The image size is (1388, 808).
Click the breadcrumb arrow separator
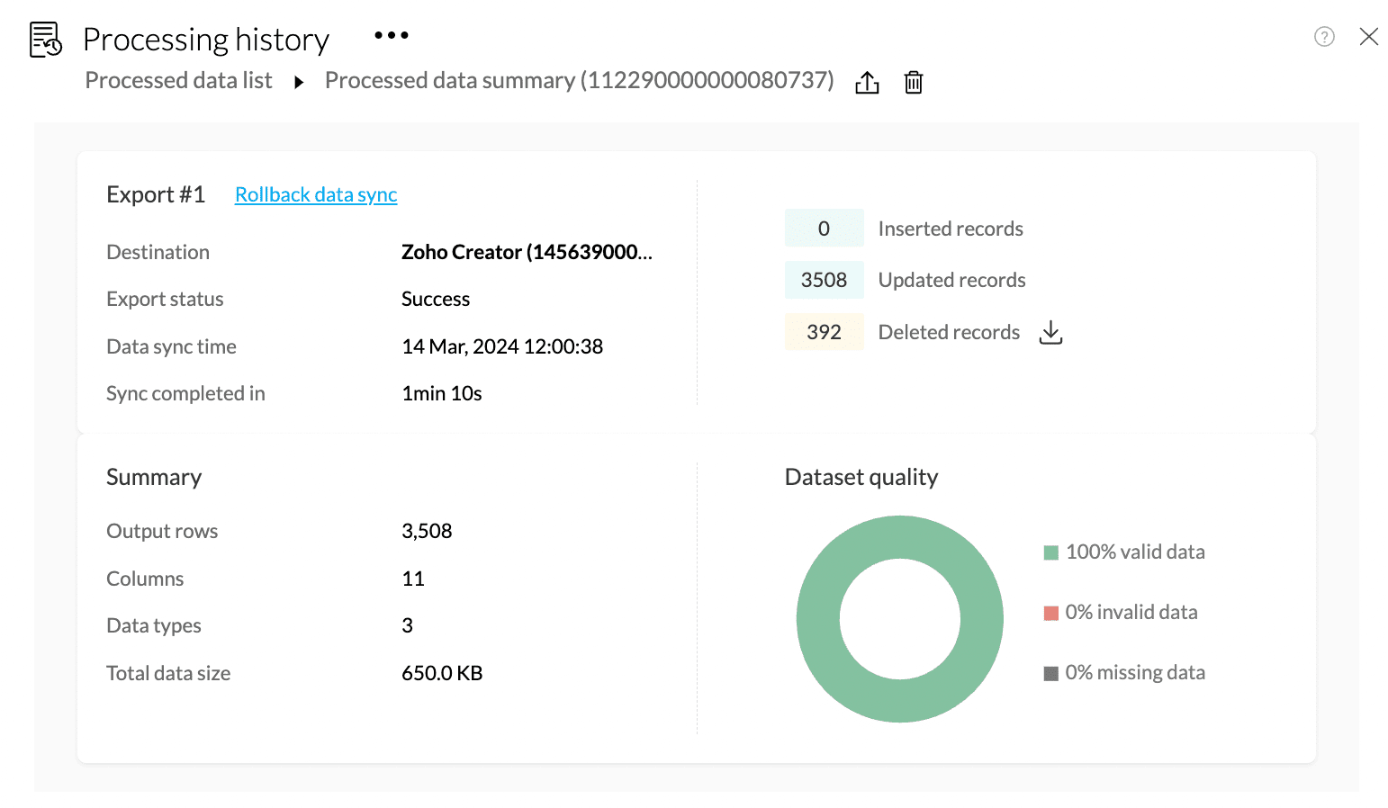coord(299,83)
